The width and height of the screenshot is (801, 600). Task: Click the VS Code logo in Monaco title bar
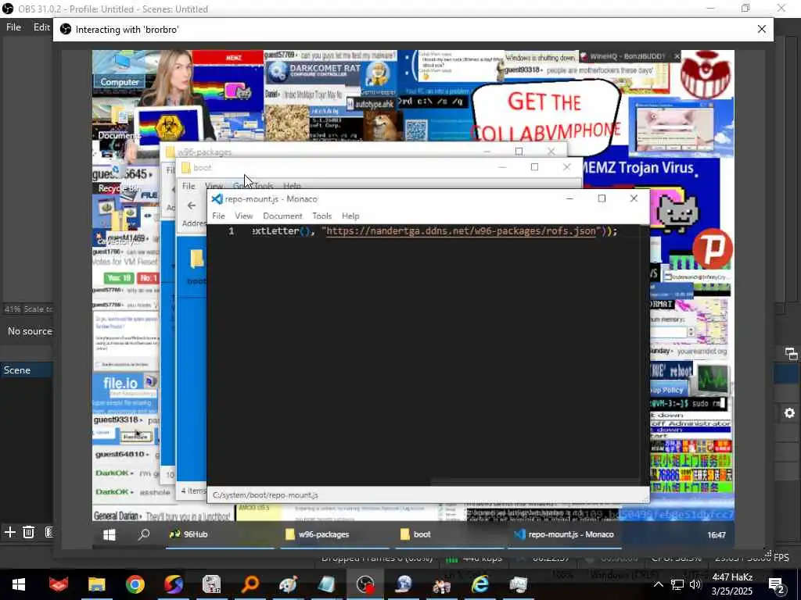click(217, 199)
